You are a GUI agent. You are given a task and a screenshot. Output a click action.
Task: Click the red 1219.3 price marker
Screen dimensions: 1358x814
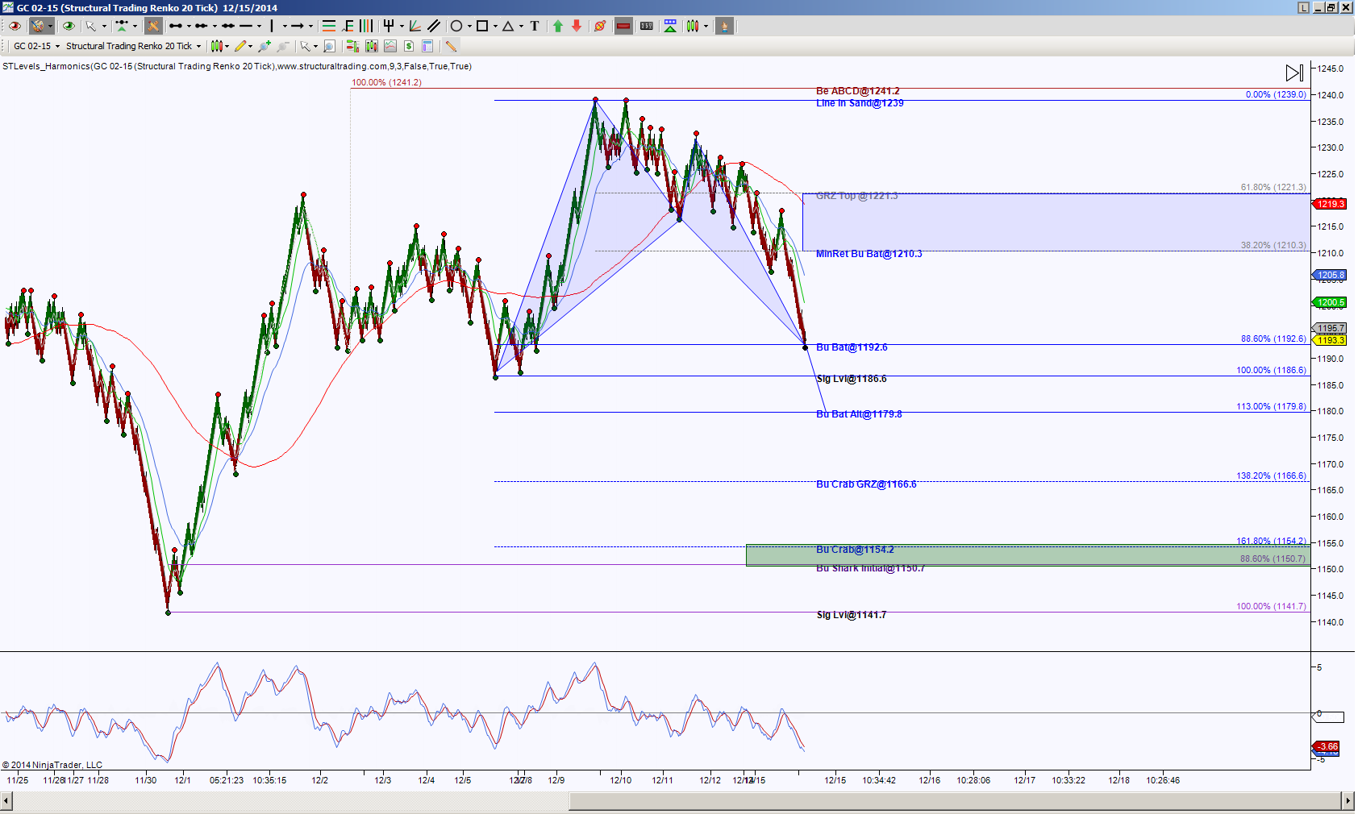[1329, 204]
